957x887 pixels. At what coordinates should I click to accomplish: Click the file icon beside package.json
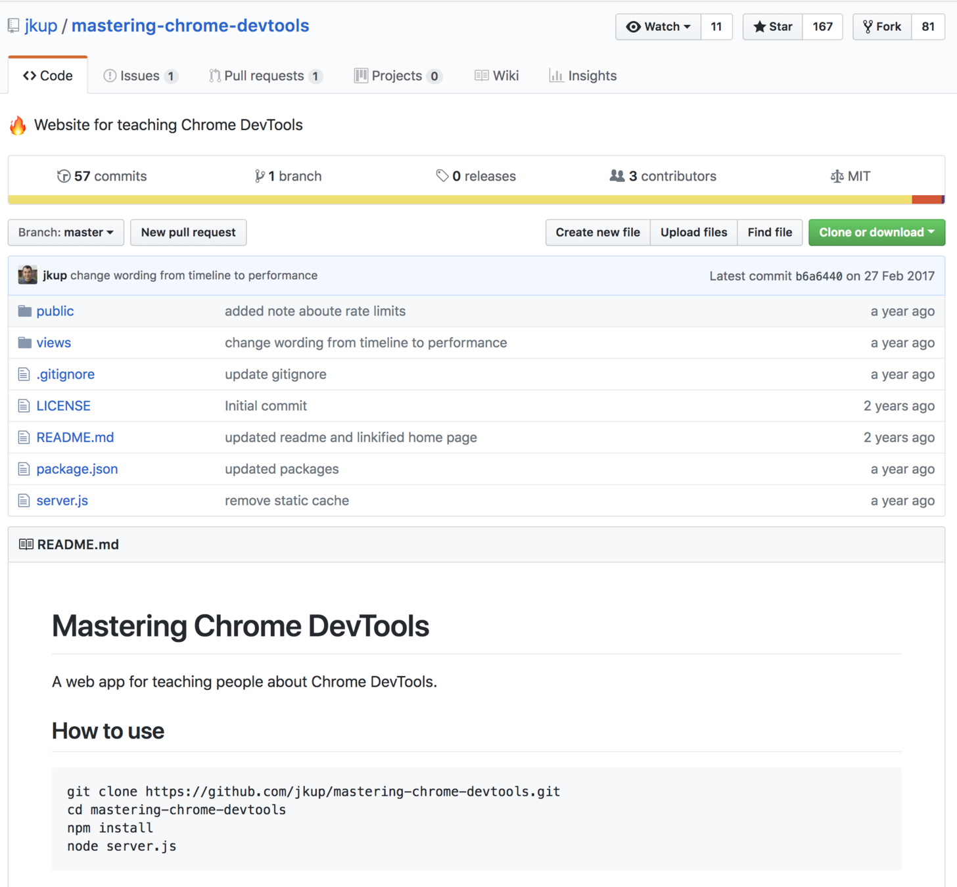(24, 468)
